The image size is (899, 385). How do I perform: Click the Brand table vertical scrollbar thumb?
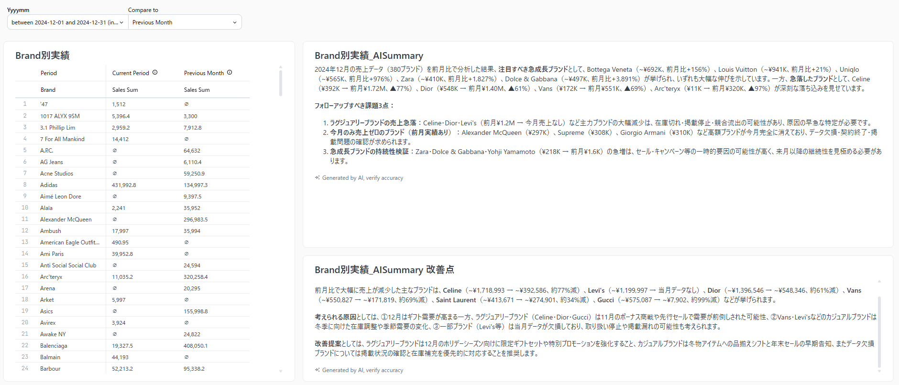point(281,83)
